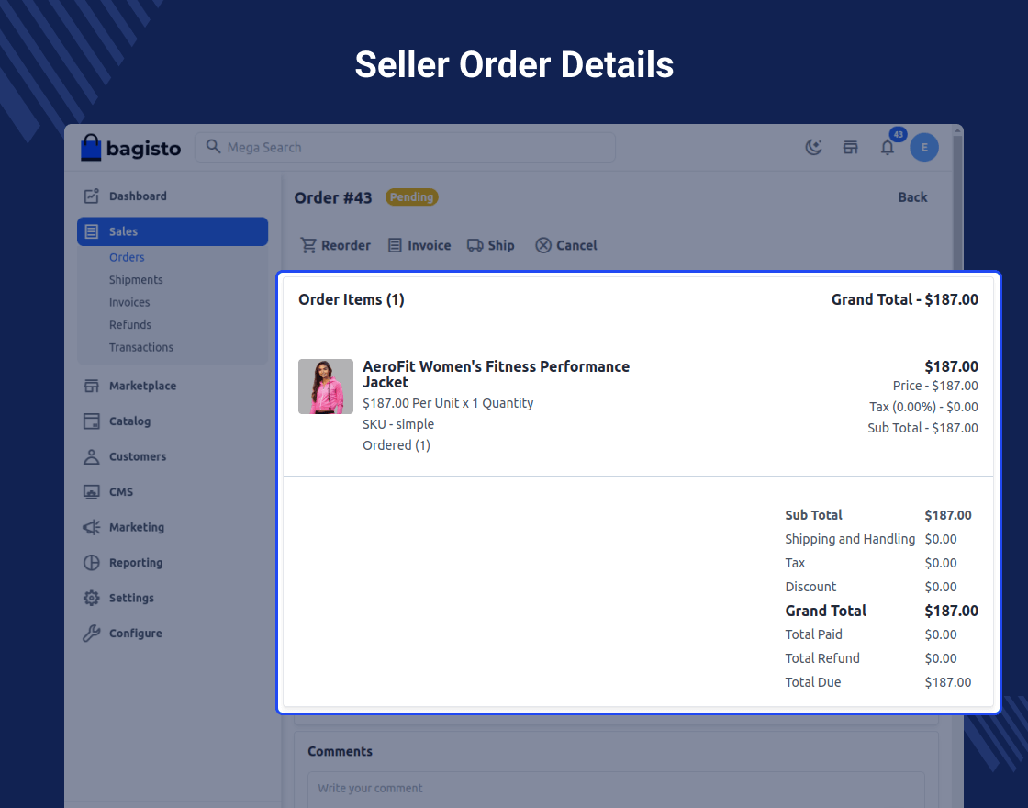Click the Mega Search magnifier icon
The width and height of the screenshot is (1028, 808).
pyautogui.click(x=213, y=146)
